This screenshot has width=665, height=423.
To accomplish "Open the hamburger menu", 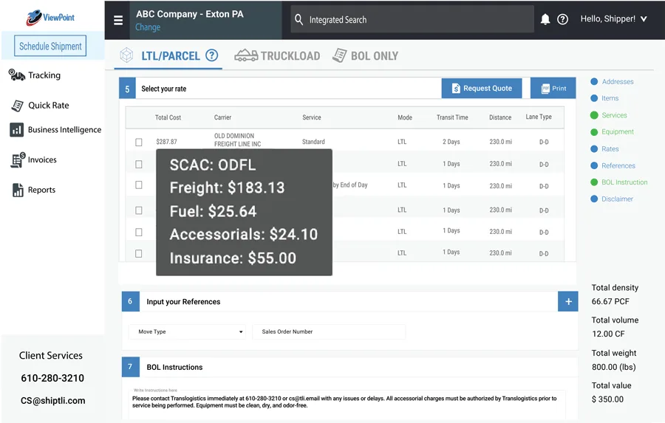I will (x=118, y=20).
